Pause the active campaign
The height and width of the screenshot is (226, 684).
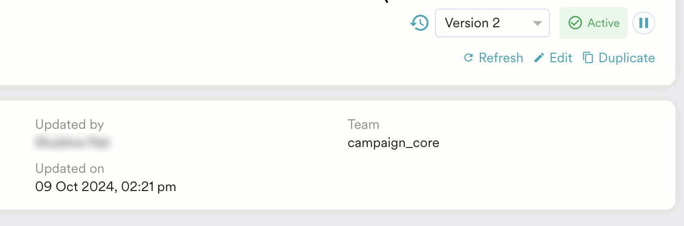[x=644, y=23]
